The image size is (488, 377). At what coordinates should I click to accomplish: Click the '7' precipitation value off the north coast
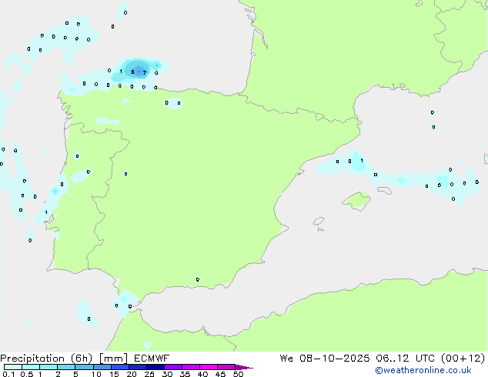coord(145,73)
